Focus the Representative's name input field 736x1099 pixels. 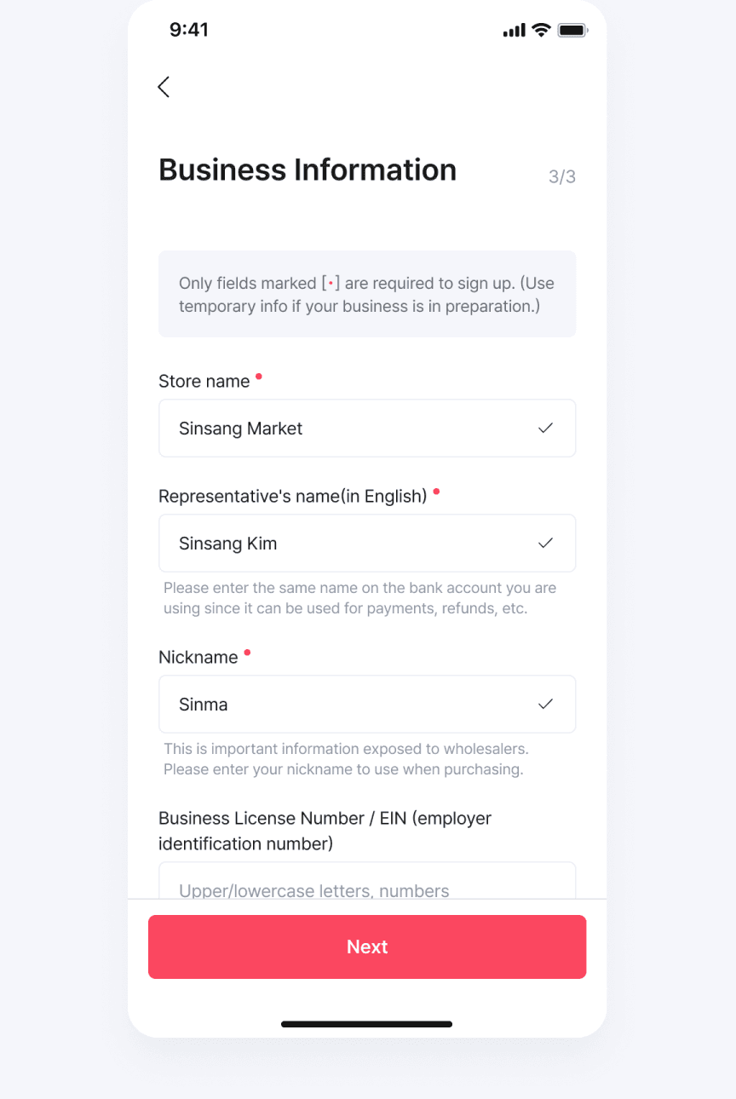pyautogui.click(x=367, y=543)
